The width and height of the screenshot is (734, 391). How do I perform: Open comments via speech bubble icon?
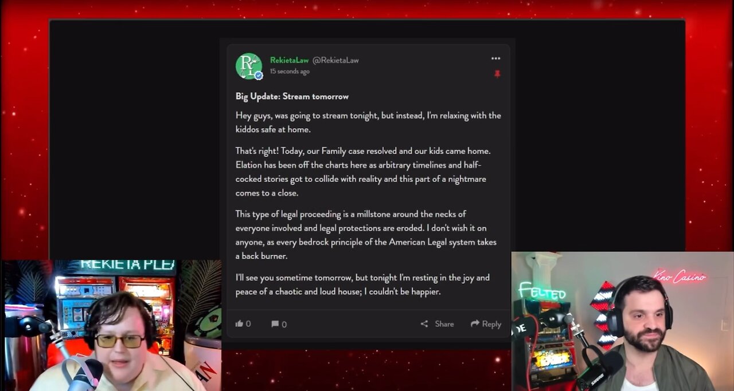click(275, 324)
